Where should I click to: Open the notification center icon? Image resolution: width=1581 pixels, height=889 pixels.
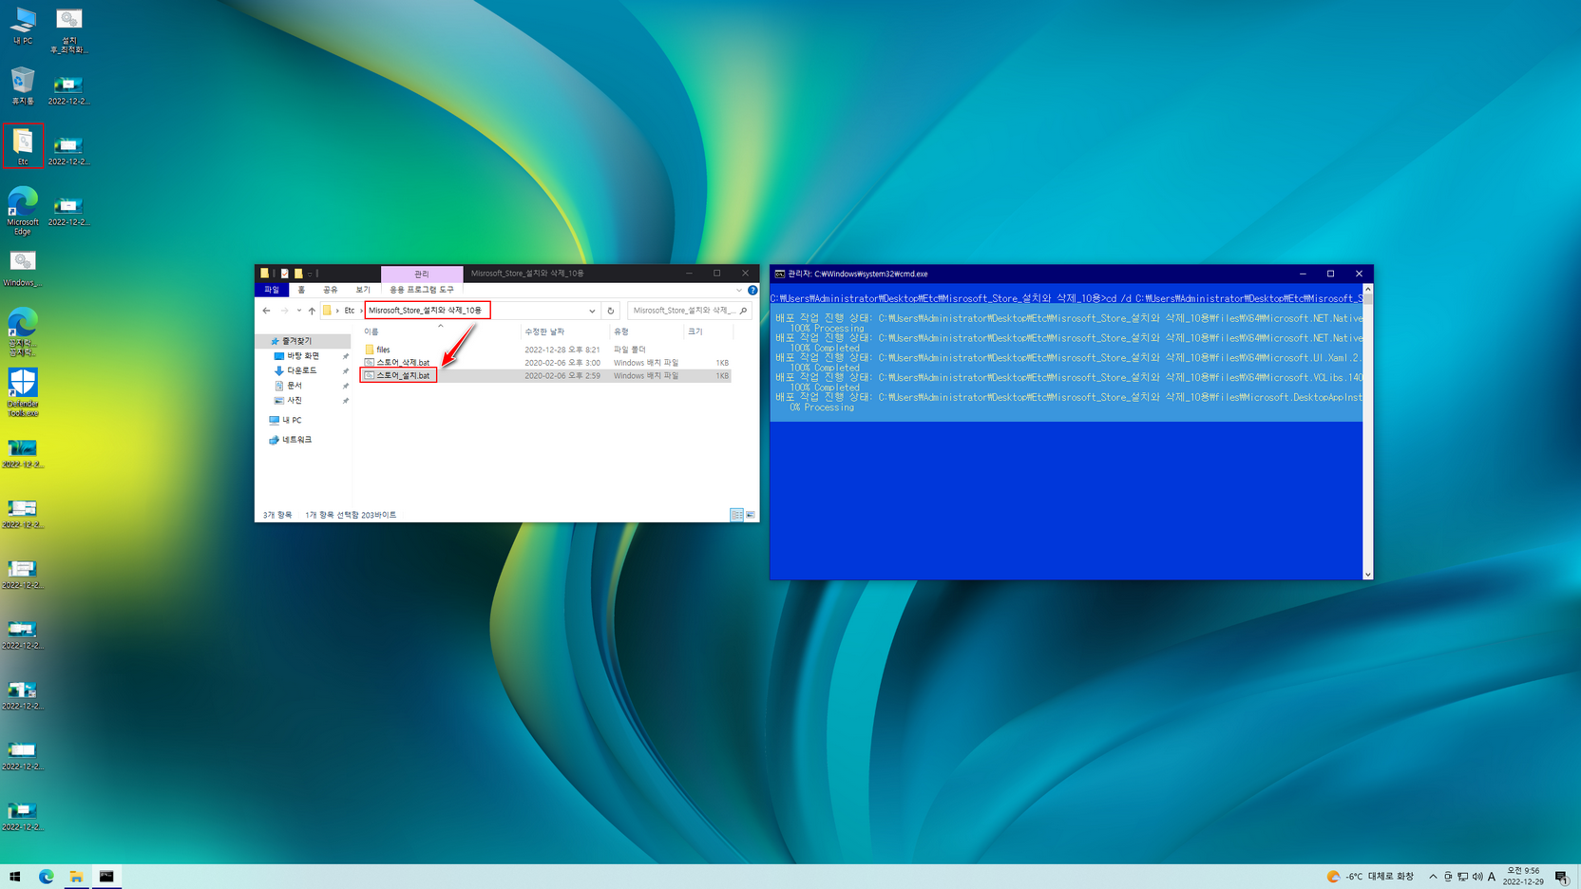pyautogui.click(x=1562, y=877)
